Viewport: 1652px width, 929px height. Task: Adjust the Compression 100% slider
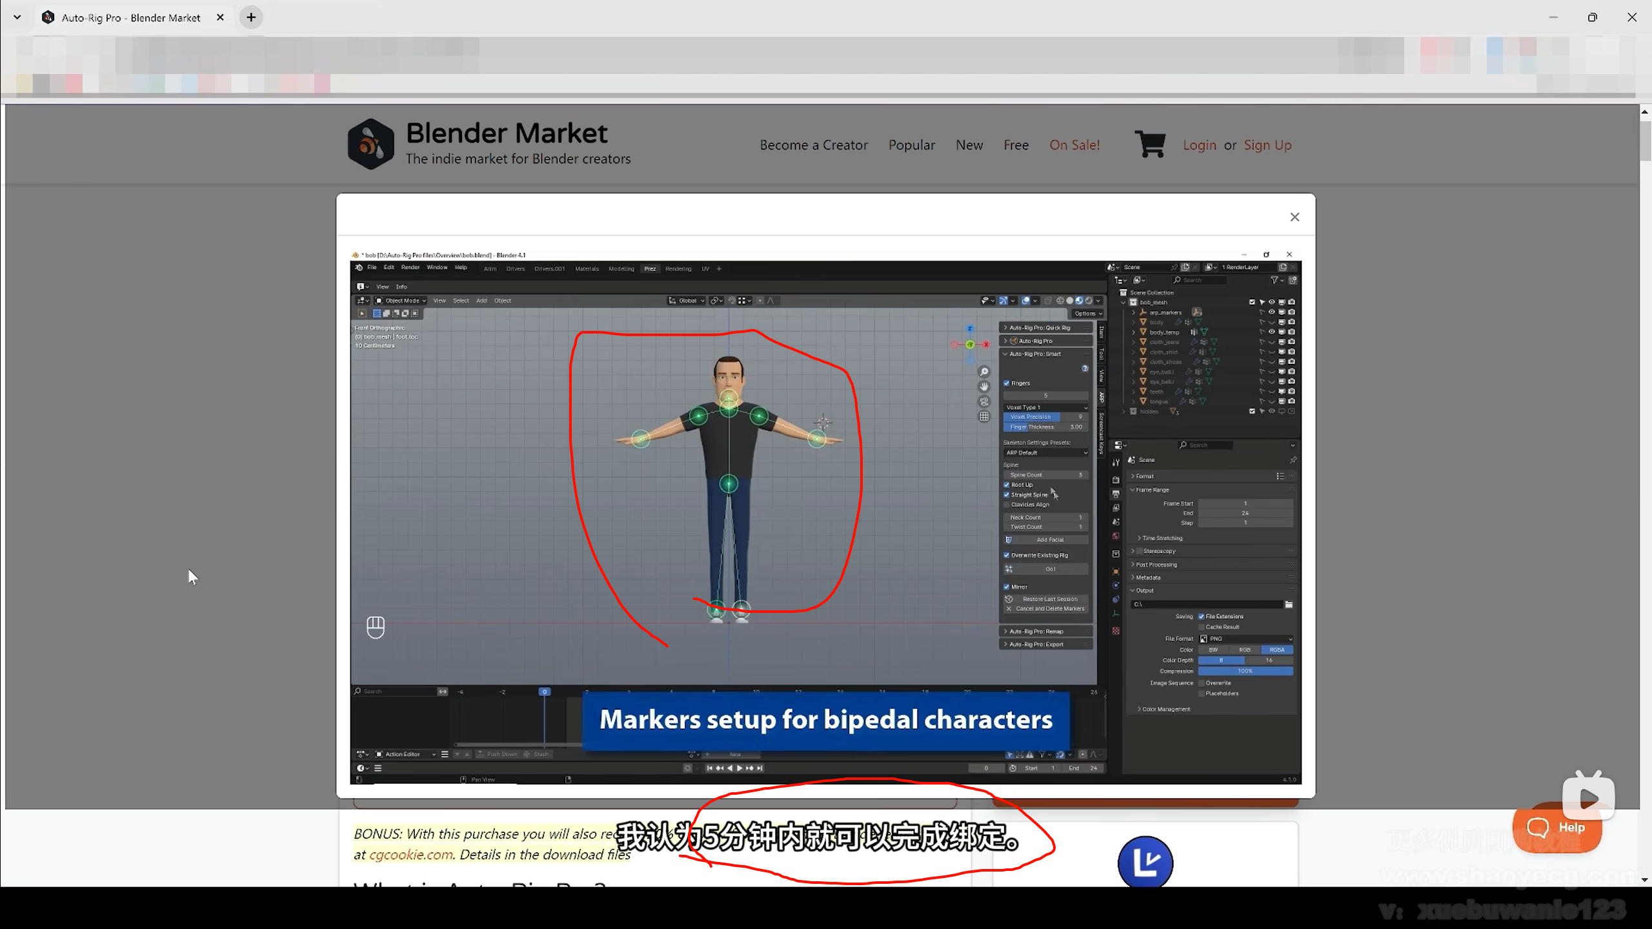click(1245, 671)
